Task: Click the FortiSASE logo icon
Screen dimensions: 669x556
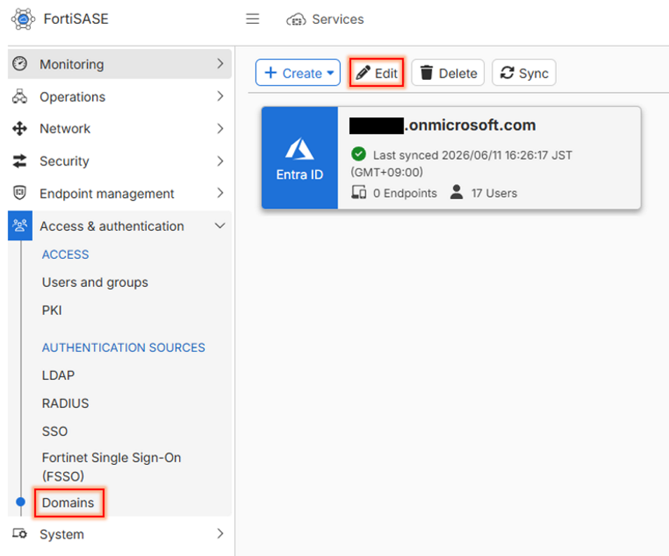Action: click(x=23, y=19)
